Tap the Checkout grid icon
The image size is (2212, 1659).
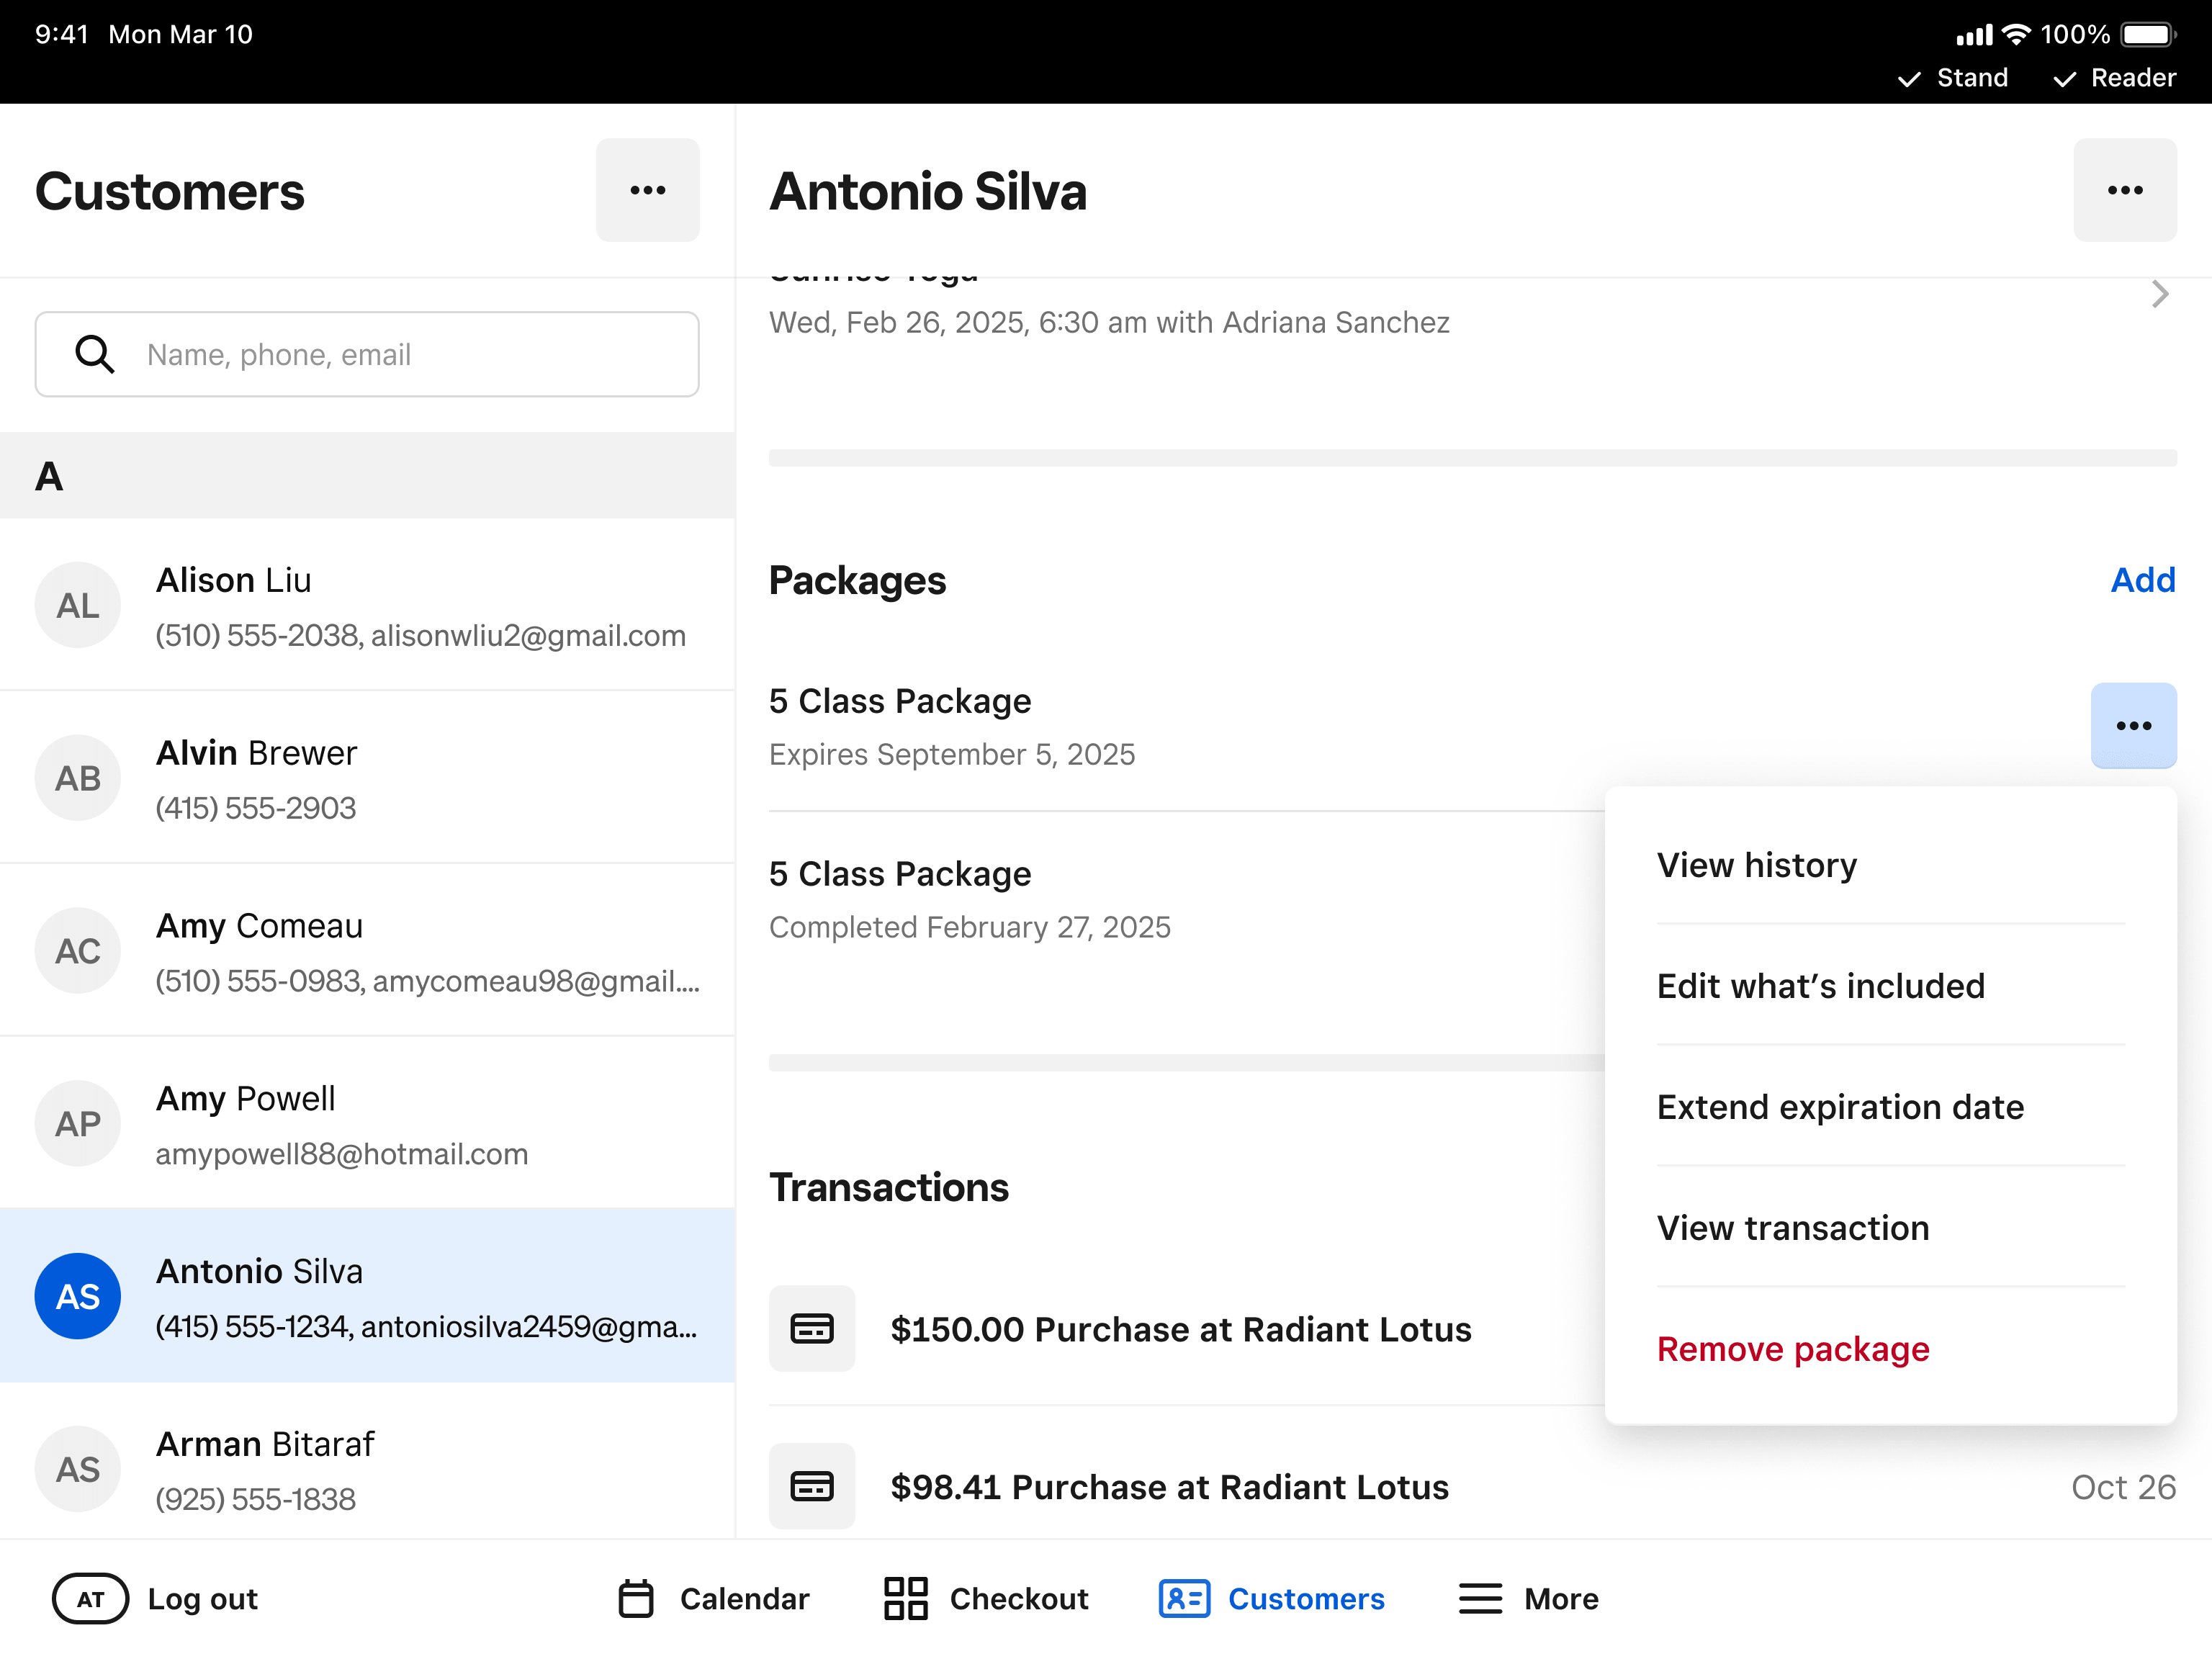coord(905,1598)
